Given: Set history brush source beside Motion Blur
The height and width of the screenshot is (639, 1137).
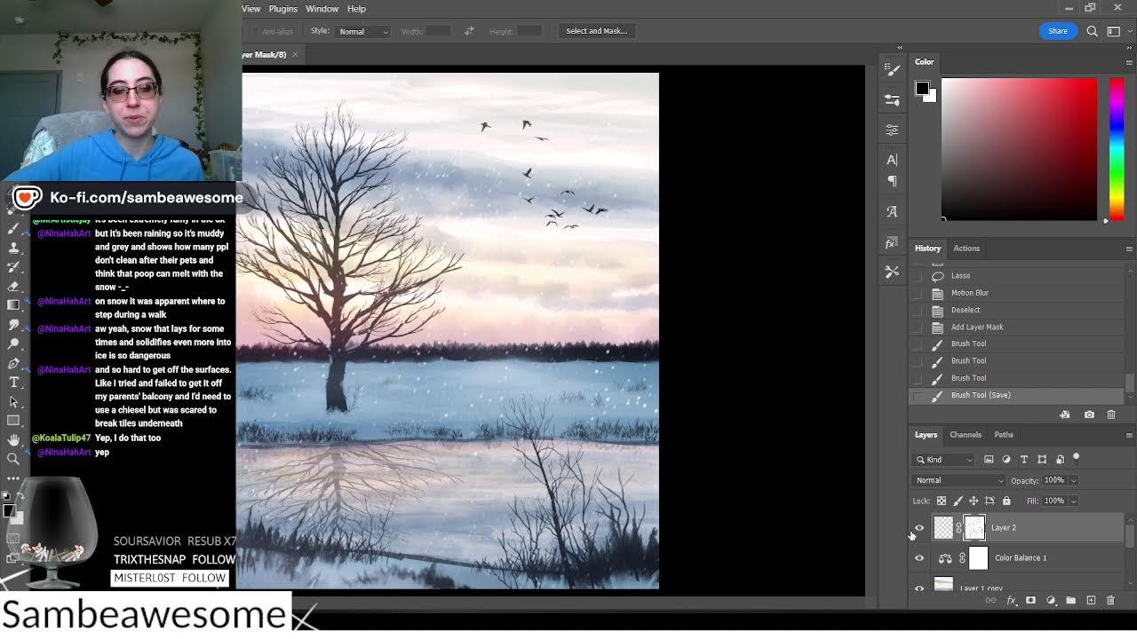Looking at the screenshot, I should coord(918,293).
